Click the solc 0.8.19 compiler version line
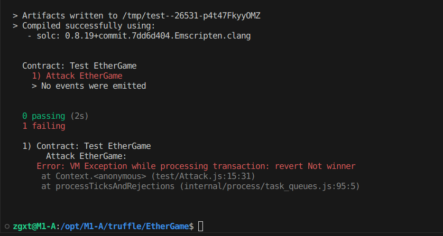 139,36
